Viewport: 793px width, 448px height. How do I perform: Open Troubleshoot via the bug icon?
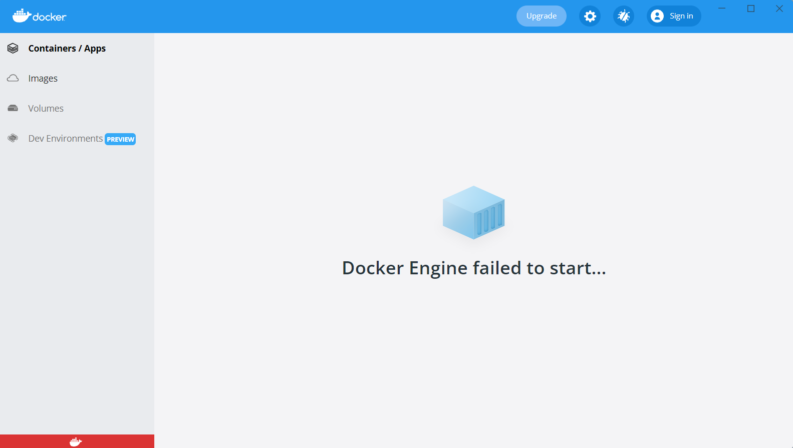623,16
